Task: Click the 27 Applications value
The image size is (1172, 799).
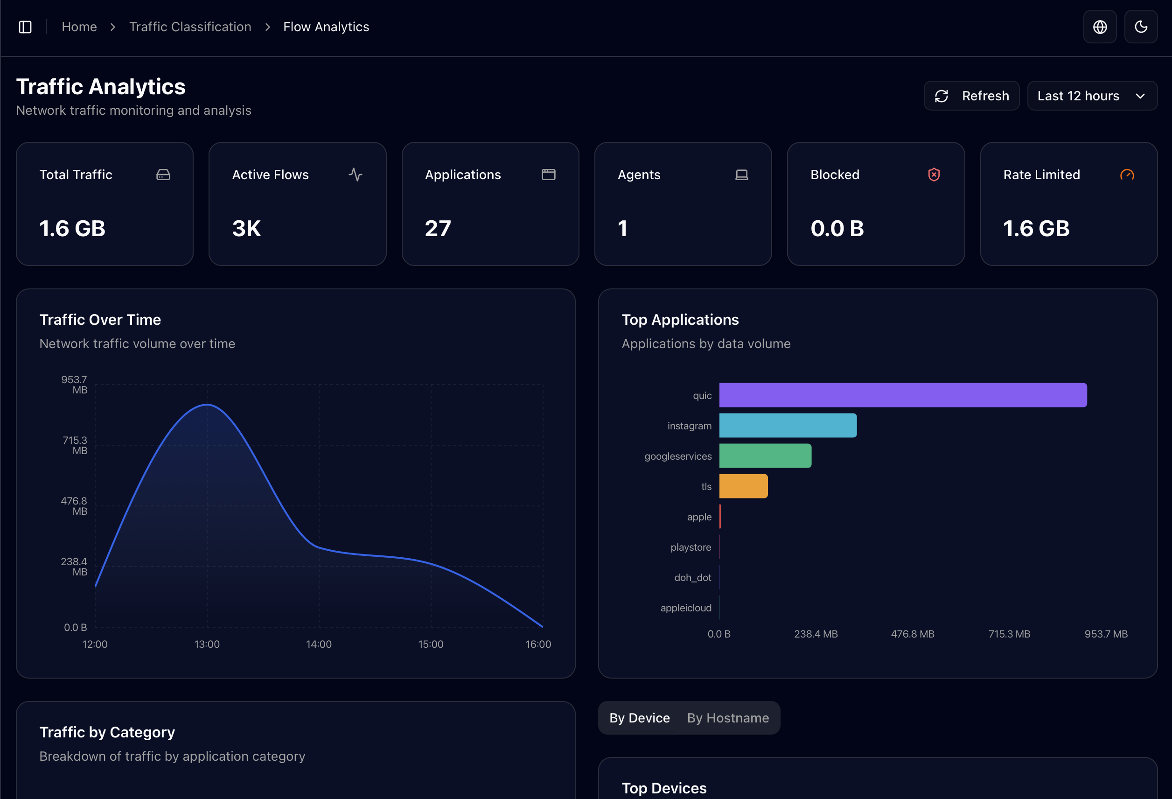Action: [438, 229]
